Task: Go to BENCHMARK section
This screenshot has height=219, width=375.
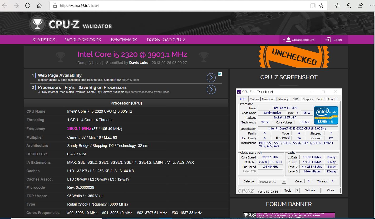Action: [x=124, y=40]
